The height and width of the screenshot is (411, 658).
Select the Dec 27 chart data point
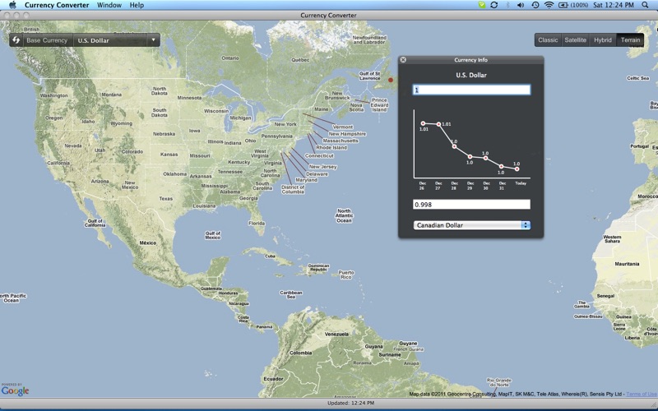tap(438, 124)
